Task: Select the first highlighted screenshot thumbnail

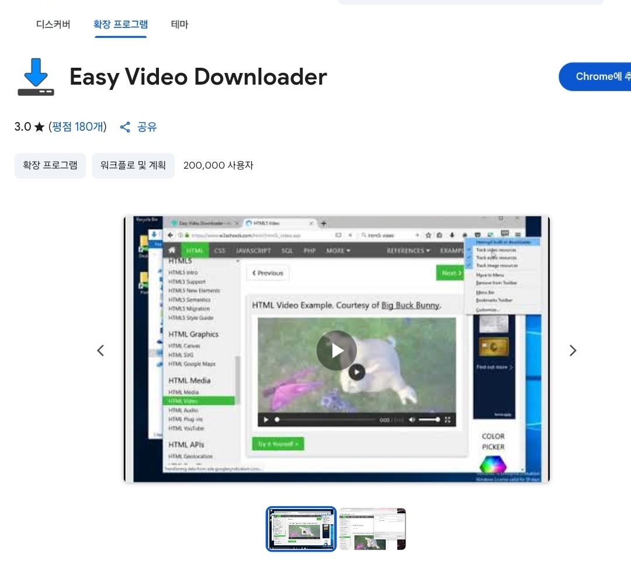Action: pyautogui.click(x=301, y=529)
